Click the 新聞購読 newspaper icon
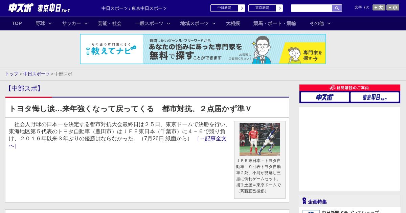406x213 pixels. (332, 88)
